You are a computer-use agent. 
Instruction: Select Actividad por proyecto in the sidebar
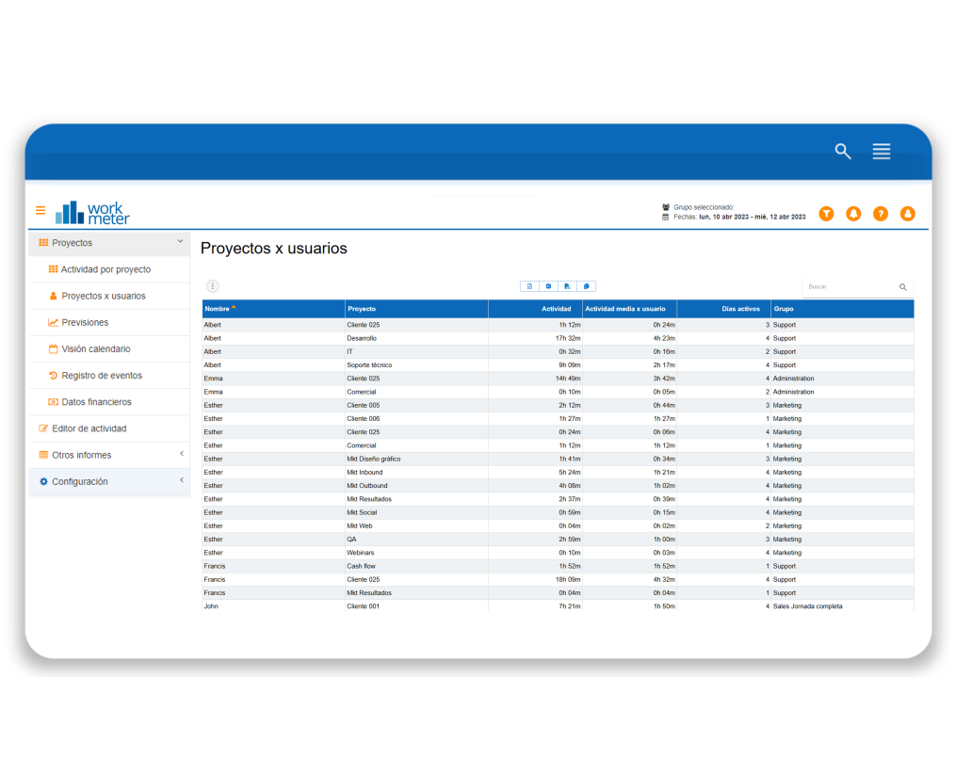[106, 268]
